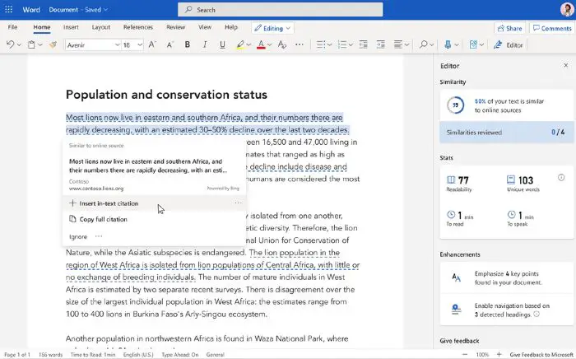Open the 50% similarity card
Viewport: 576px width, 359px height.
(x=507, y=105)
